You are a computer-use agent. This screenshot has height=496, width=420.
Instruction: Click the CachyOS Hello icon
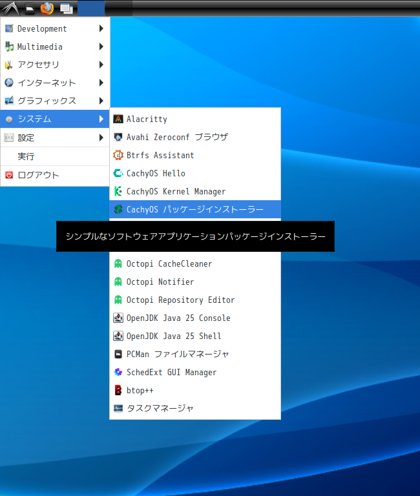[x=118, y=173]
